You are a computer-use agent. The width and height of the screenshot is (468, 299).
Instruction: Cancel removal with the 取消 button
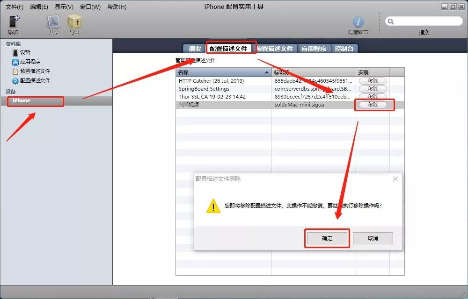373,238
